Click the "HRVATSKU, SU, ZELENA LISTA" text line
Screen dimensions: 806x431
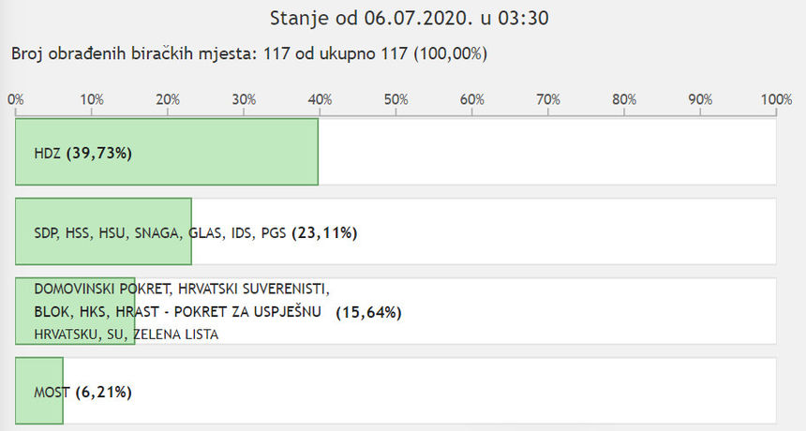[x=126, y=334]
